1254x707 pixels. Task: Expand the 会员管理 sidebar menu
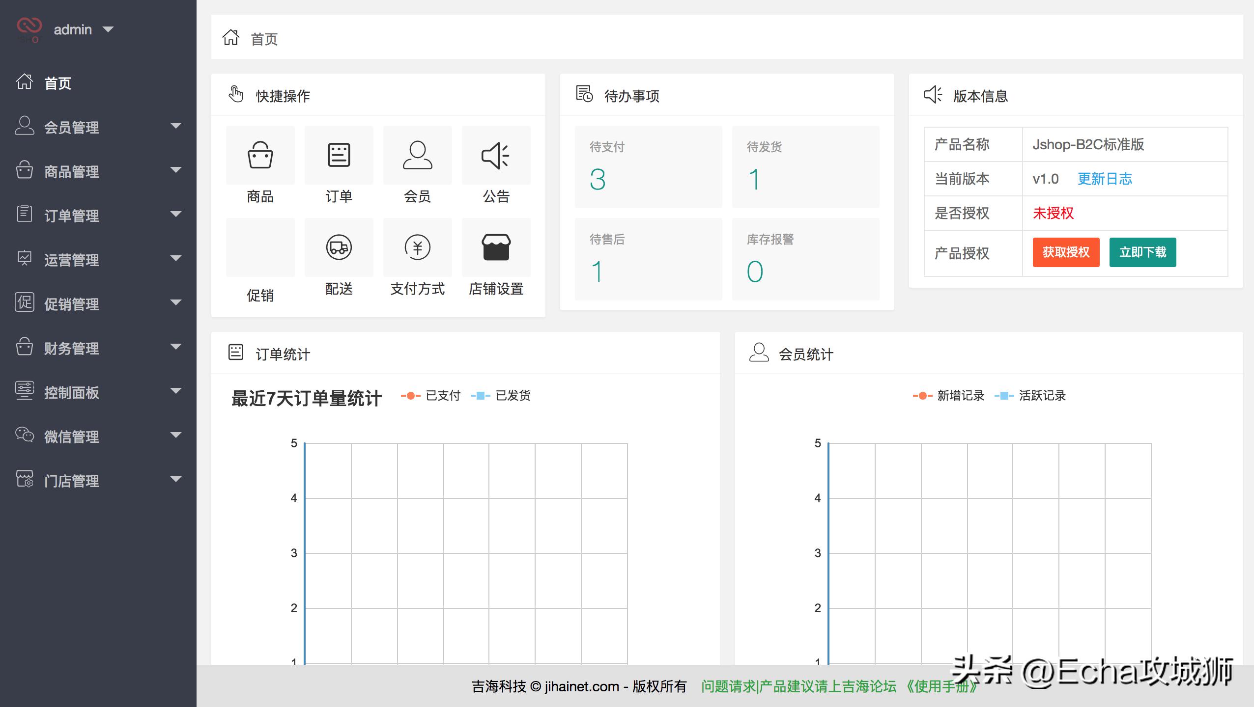point(72,127)
